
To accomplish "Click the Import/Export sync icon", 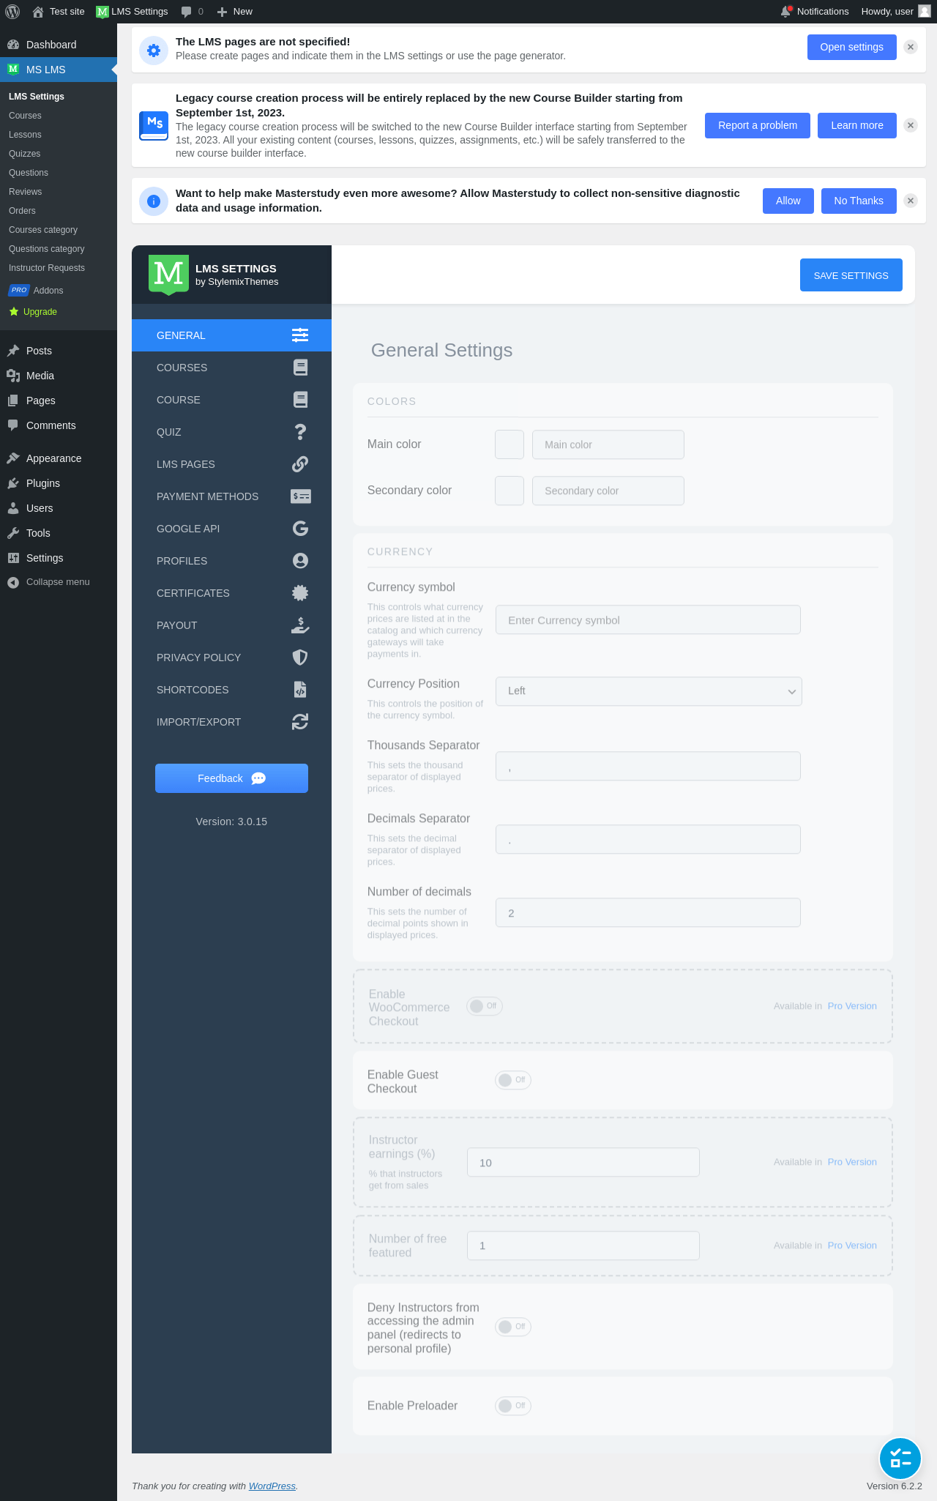I will [300, 722].
